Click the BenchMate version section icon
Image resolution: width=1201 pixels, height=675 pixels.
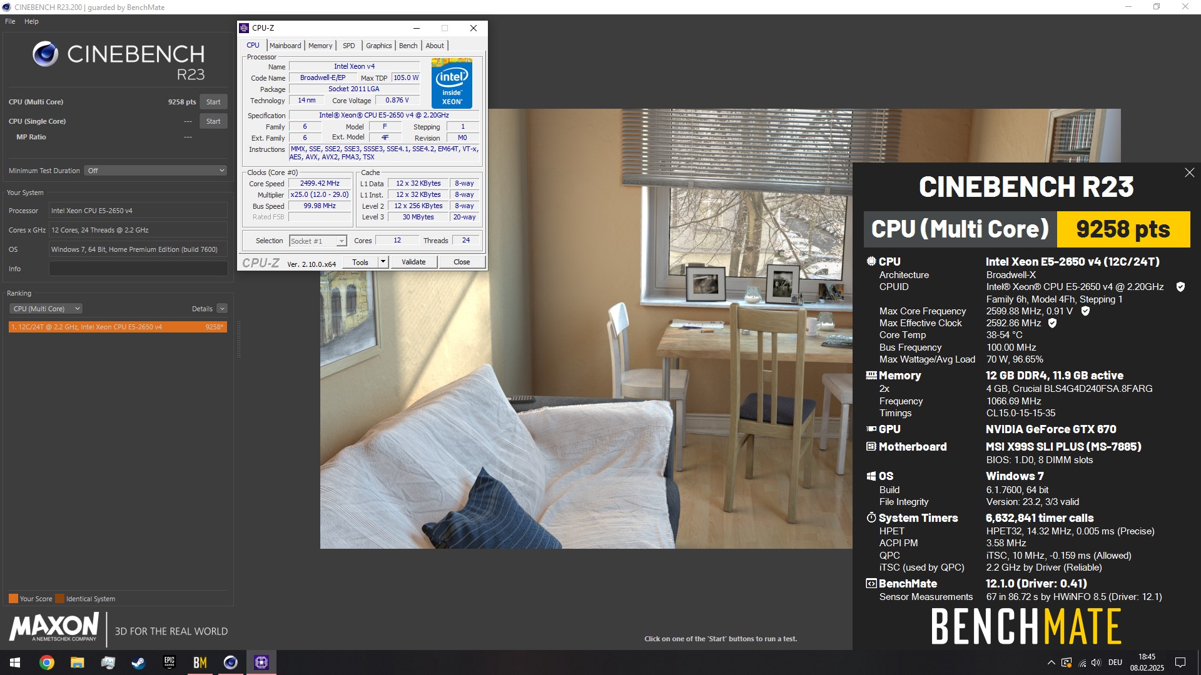coord(871,584)
